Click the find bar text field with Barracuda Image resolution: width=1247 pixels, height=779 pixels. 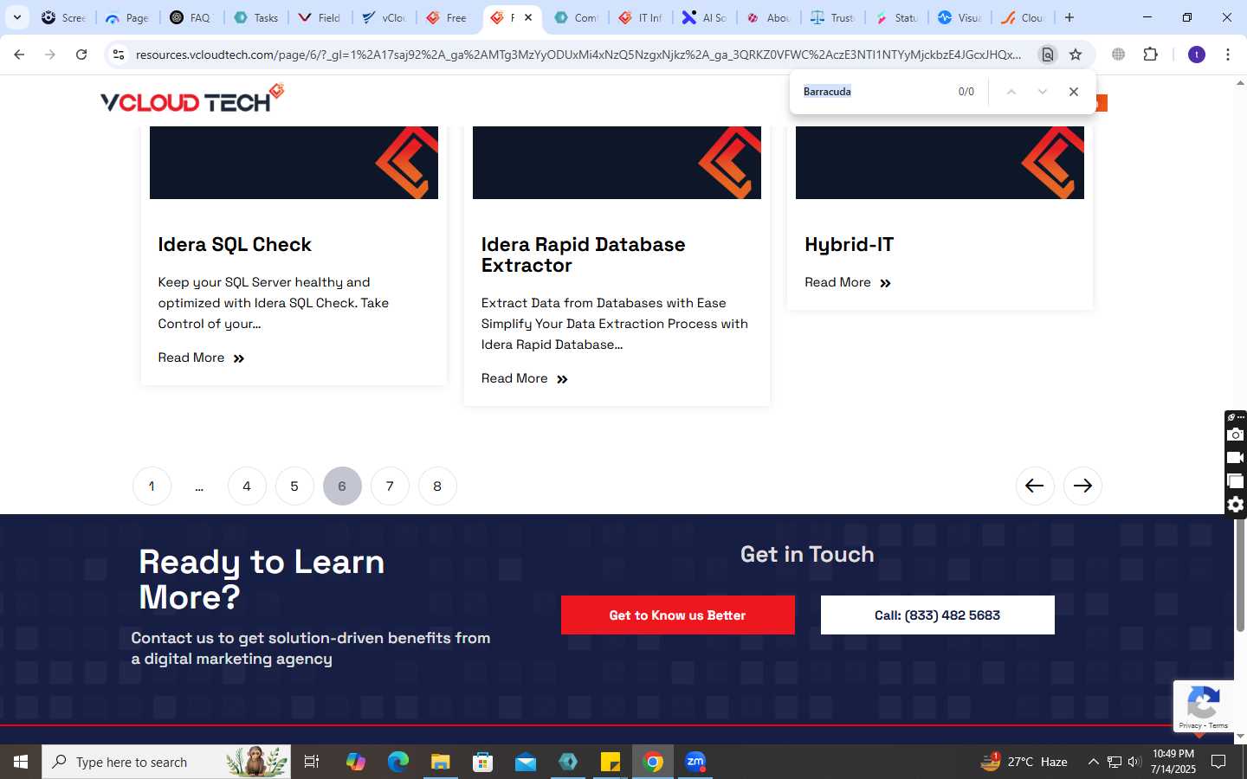[875, 92]
